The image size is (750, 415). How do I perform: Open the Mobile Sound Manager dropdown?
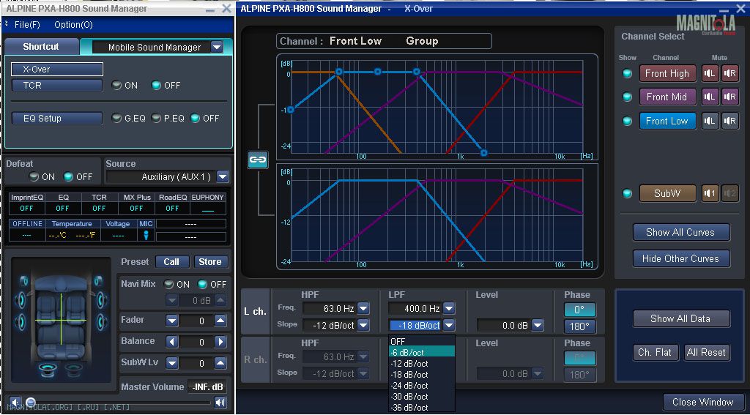coord(216,47)
